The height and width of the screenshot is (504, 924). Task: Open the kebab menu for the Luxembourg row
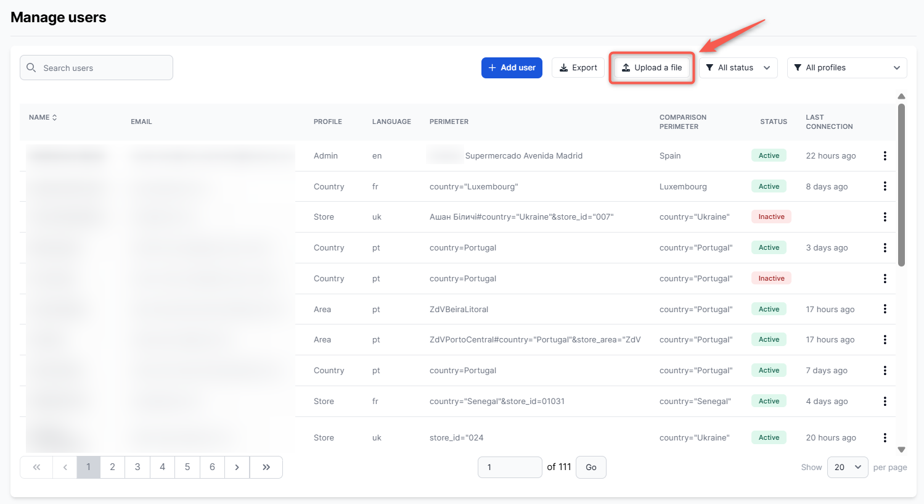(x=885, y=186)
